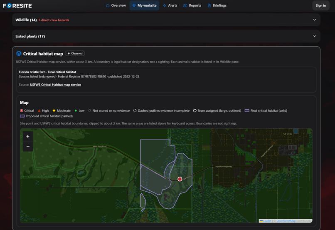The image size is (335, 230).
Task: Click the lightning bolt icon beside Alerts
Action: coord(165,5)
